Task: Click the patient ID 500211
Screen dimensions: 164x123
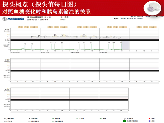Action: pos(63,20)
